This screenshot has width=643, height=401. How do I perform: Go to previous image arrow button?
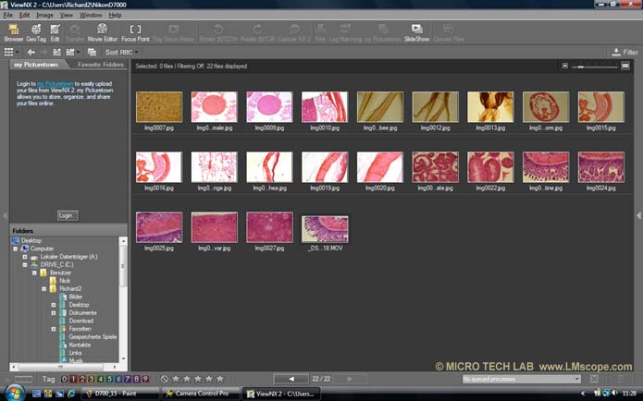pyautogui.click(x=291, y=379)
